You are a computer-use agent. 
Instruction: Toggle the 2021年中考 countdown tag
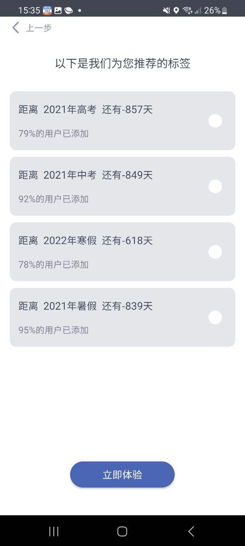215,186
